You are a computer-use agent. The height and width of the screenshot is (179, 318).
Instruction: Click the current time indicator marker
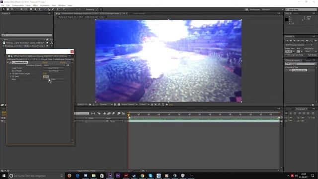point(128,115)
